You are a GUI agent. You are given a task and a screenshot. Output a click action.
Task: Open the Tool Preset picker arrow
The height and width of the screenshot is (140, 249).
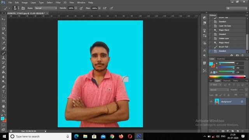pyautogui.click(x=9, y=8)
